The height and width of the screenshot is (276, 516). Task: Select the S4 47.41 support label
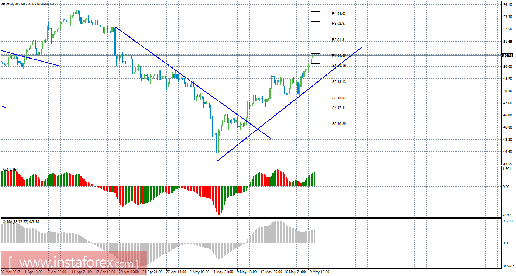338,108
